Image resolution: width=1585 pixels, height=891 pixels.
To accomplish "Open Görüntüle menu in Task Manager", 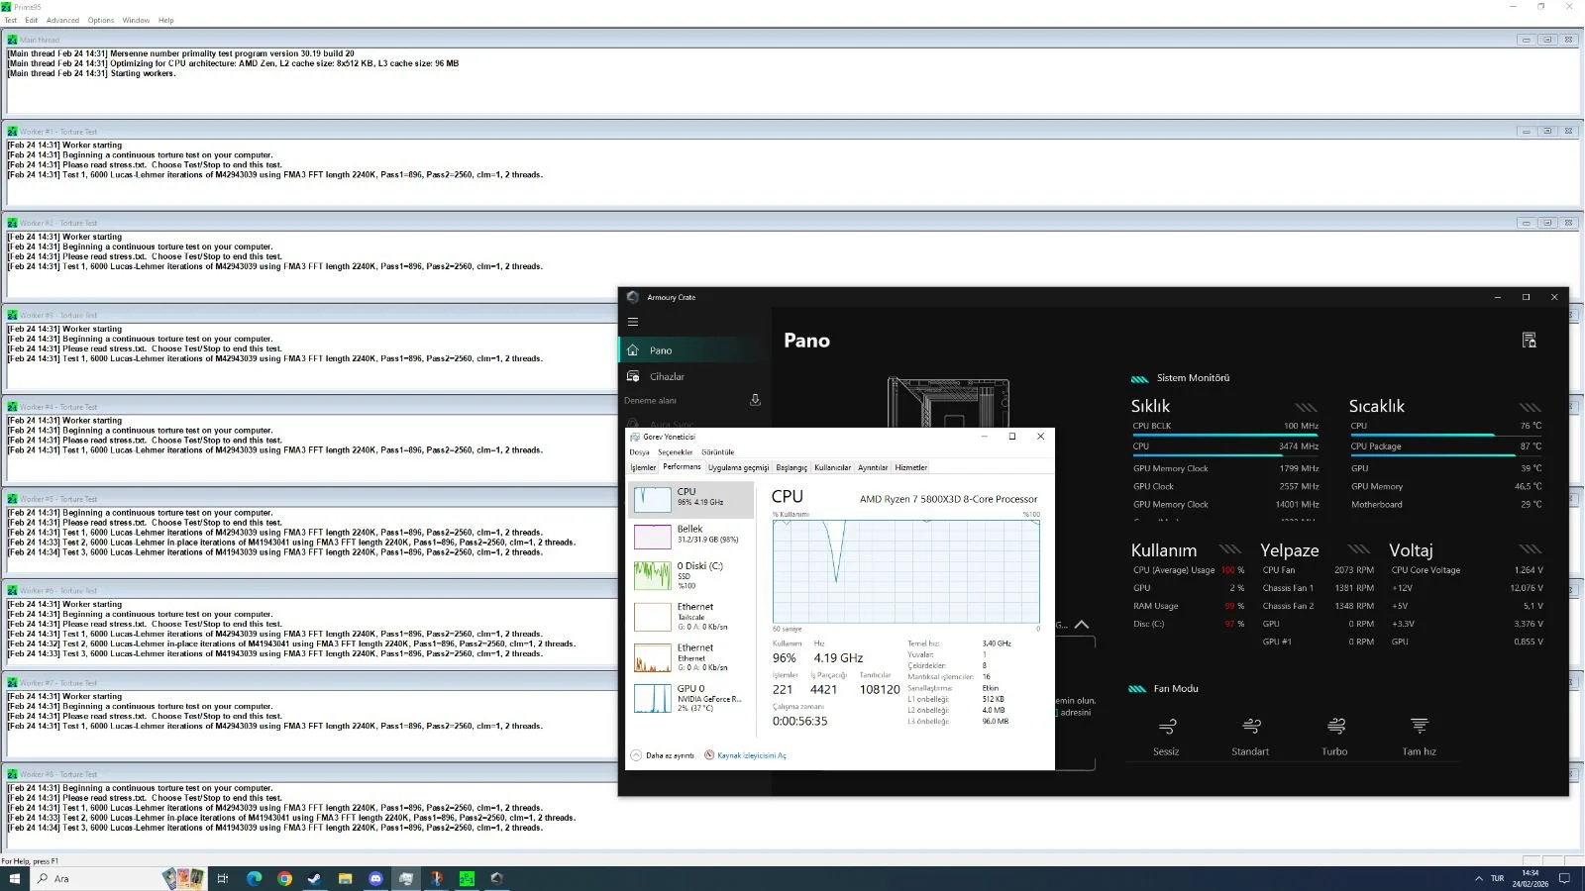I will pyautogui.click(x=718, y=452).
